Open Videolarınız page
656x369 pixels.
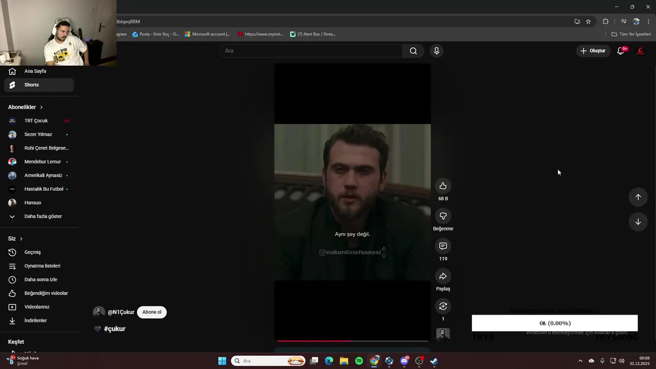(x=39, y=307)
